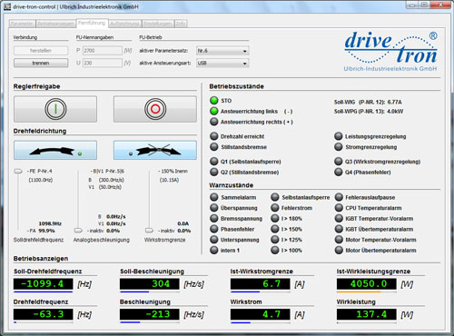The width and height of the screenshot is (454, 336).
Task: Select right rotation field direction arrow
Action: point(155,150)
